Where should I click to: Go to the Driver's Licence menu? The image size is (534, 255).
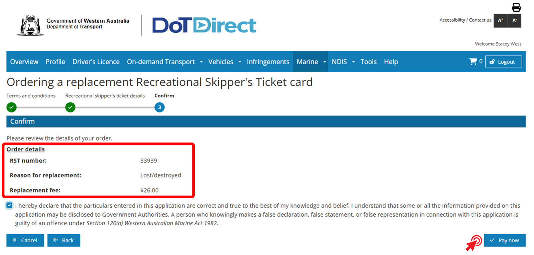point(96,62)
